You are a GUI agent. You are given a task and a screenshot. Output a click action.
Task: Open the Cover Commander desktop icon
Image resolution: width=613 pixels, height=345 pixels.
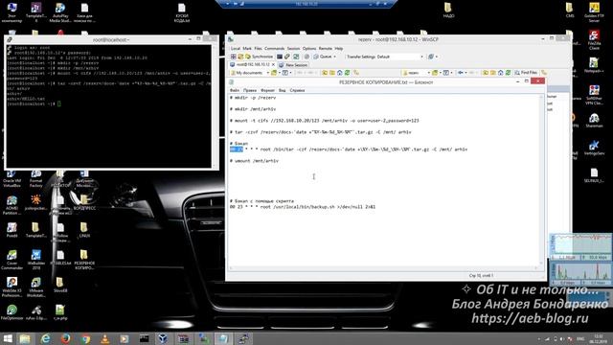(x=11, y=260)
